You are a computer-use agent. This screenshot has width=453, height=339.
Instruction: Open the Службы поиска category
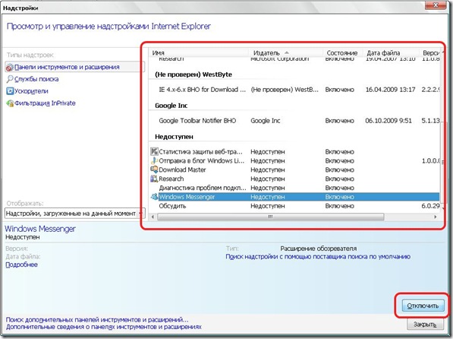coord(36,79)
